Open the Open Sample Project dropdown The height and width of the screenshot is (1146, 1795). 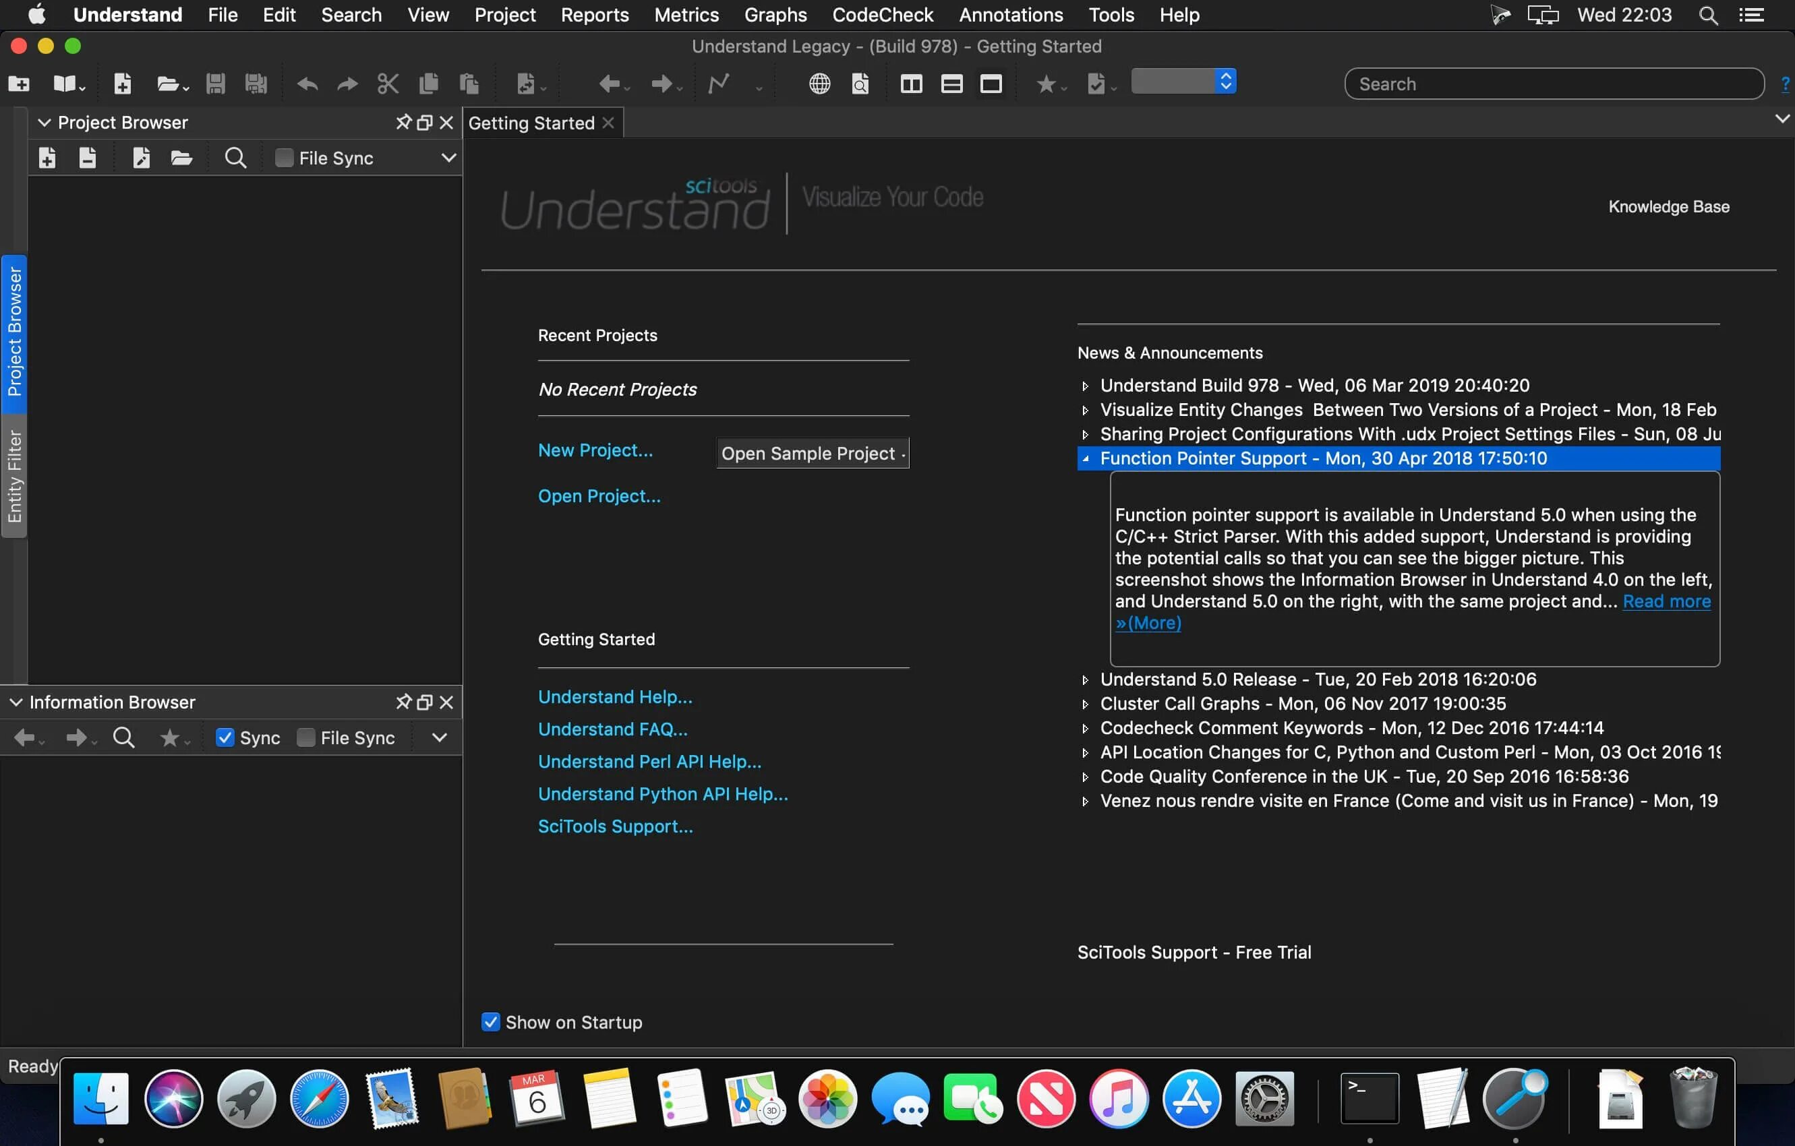pyautogui.click(x=812, y=453)
